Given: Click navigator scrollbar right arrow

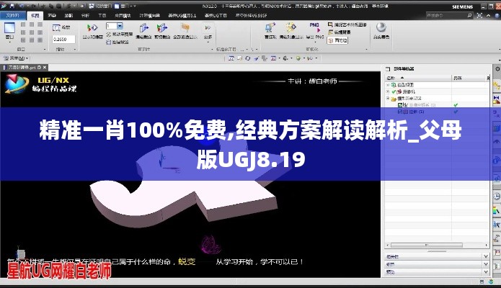Looking at the screenshot, I should [x=487, y=246].
